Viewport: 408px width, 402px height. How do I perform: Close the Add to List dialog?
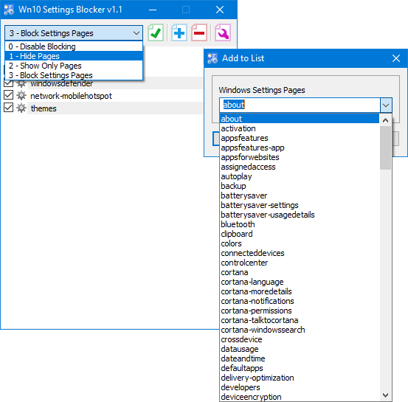point(396,58)
